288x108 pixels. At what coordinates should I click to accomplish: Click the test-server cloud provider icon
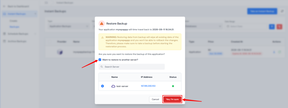coord(113,86)
